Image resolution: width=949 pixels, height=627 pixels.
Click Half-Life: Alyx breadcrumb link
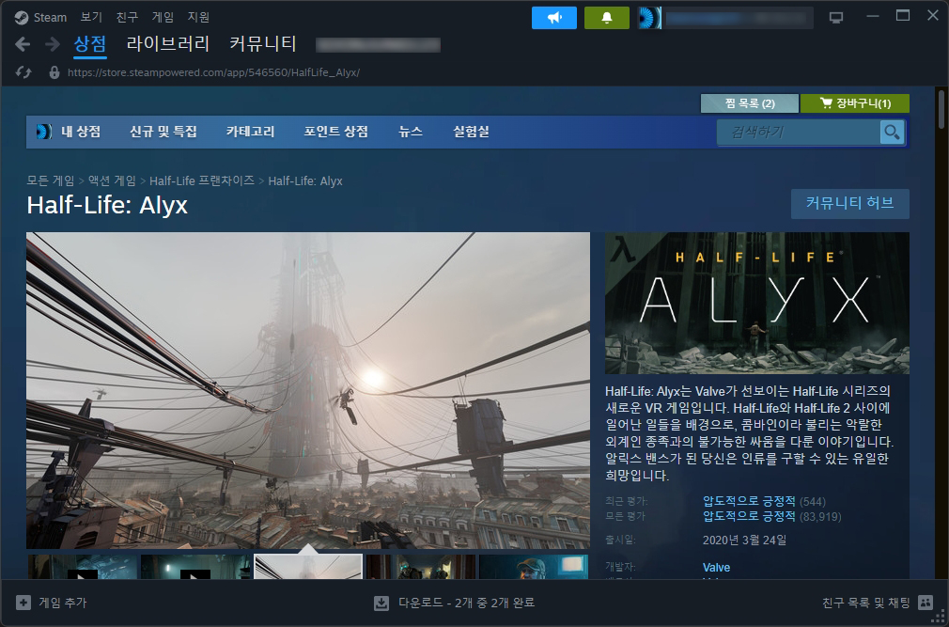point(305,181)
